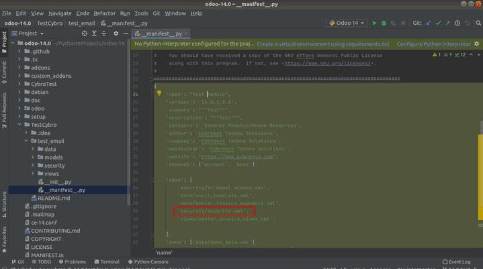Screen dimensions: 483x269
Task: Select __init__.py in project tree
Action: (x=54, y=182)
